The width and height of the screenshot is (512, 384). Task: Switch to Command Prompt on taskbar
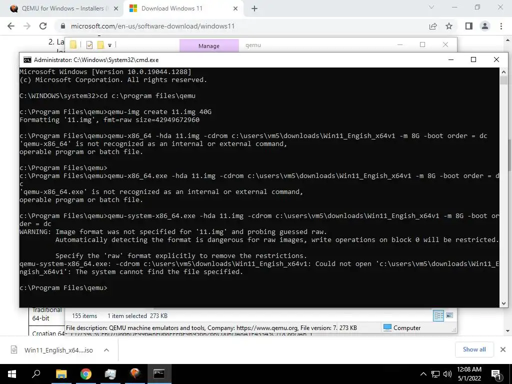coord(159,374)
